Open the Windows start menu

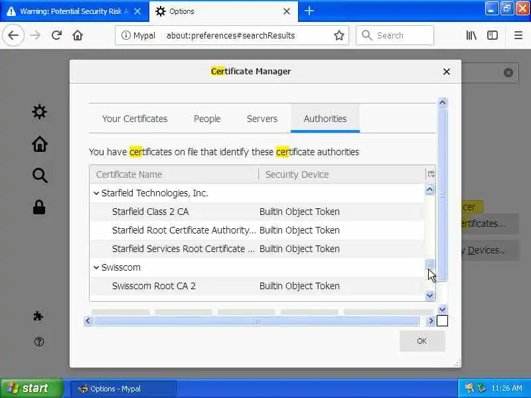(x=31, y=388)
